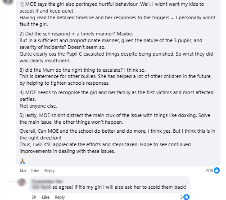
Task: Open the 14h timestamp link
Action: point(23,171)
